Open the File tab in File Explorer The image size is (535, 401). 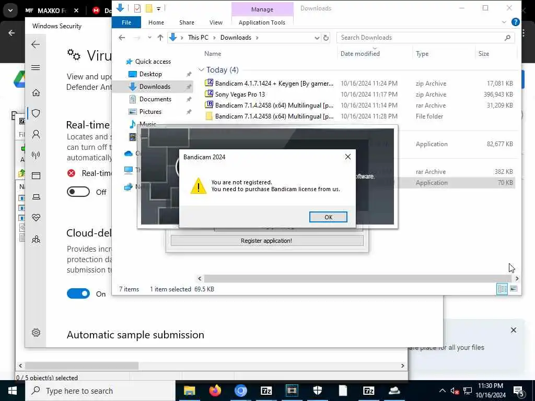(126, 22)
